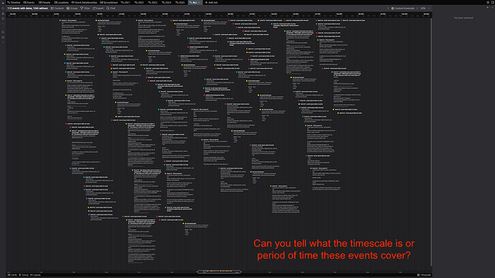Image resolution: width=495 pixels, height=278 pixels.
Task: Click the panel toggle icon at top-right corner
Action: pos(492,2)
